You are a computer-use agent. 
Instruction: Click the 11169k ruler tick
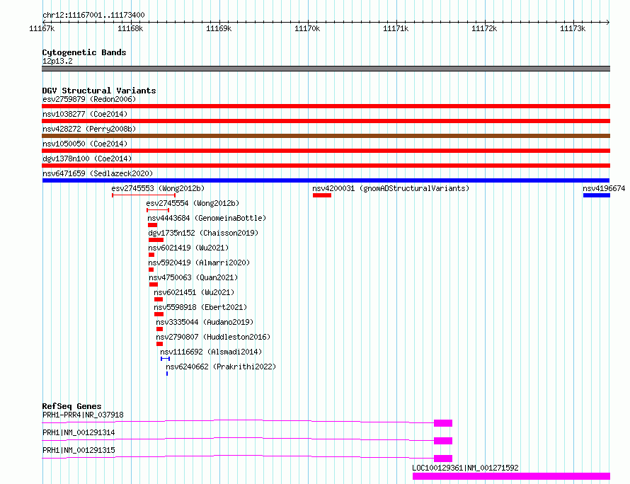219,28
